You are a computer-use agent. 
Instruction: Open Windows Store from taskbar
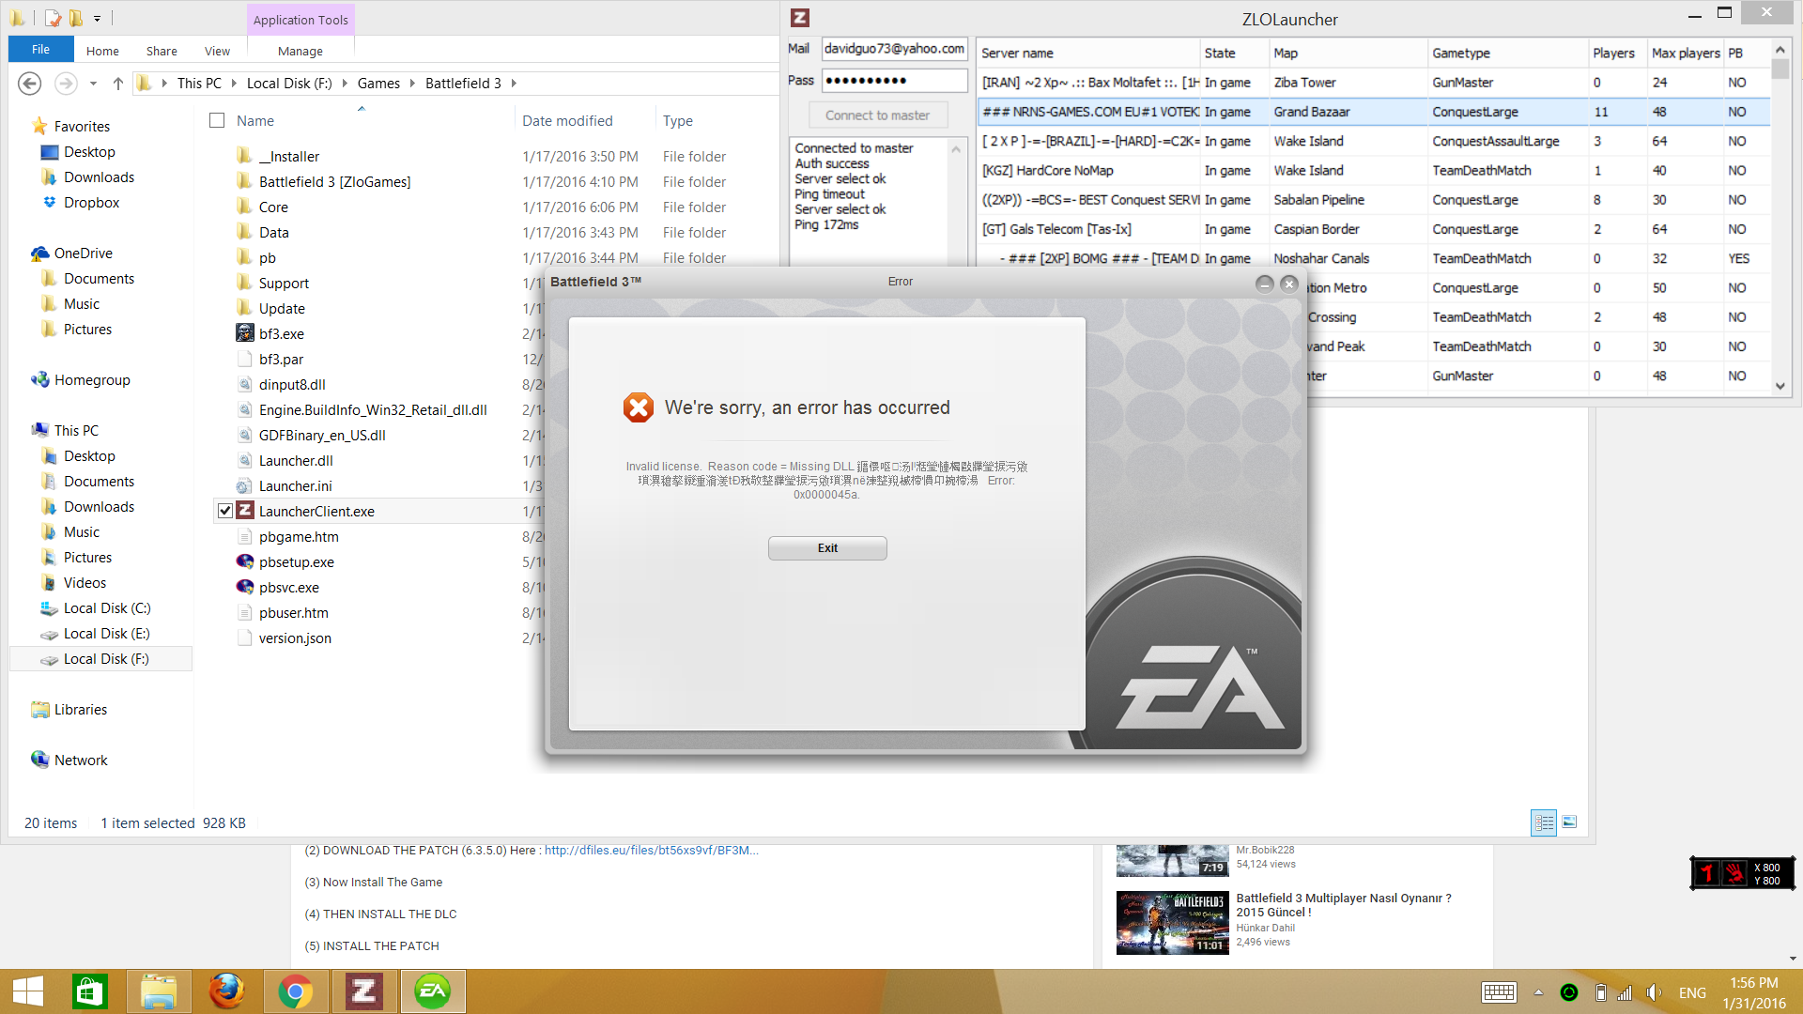pyautogui.click(x=90, y=991)
